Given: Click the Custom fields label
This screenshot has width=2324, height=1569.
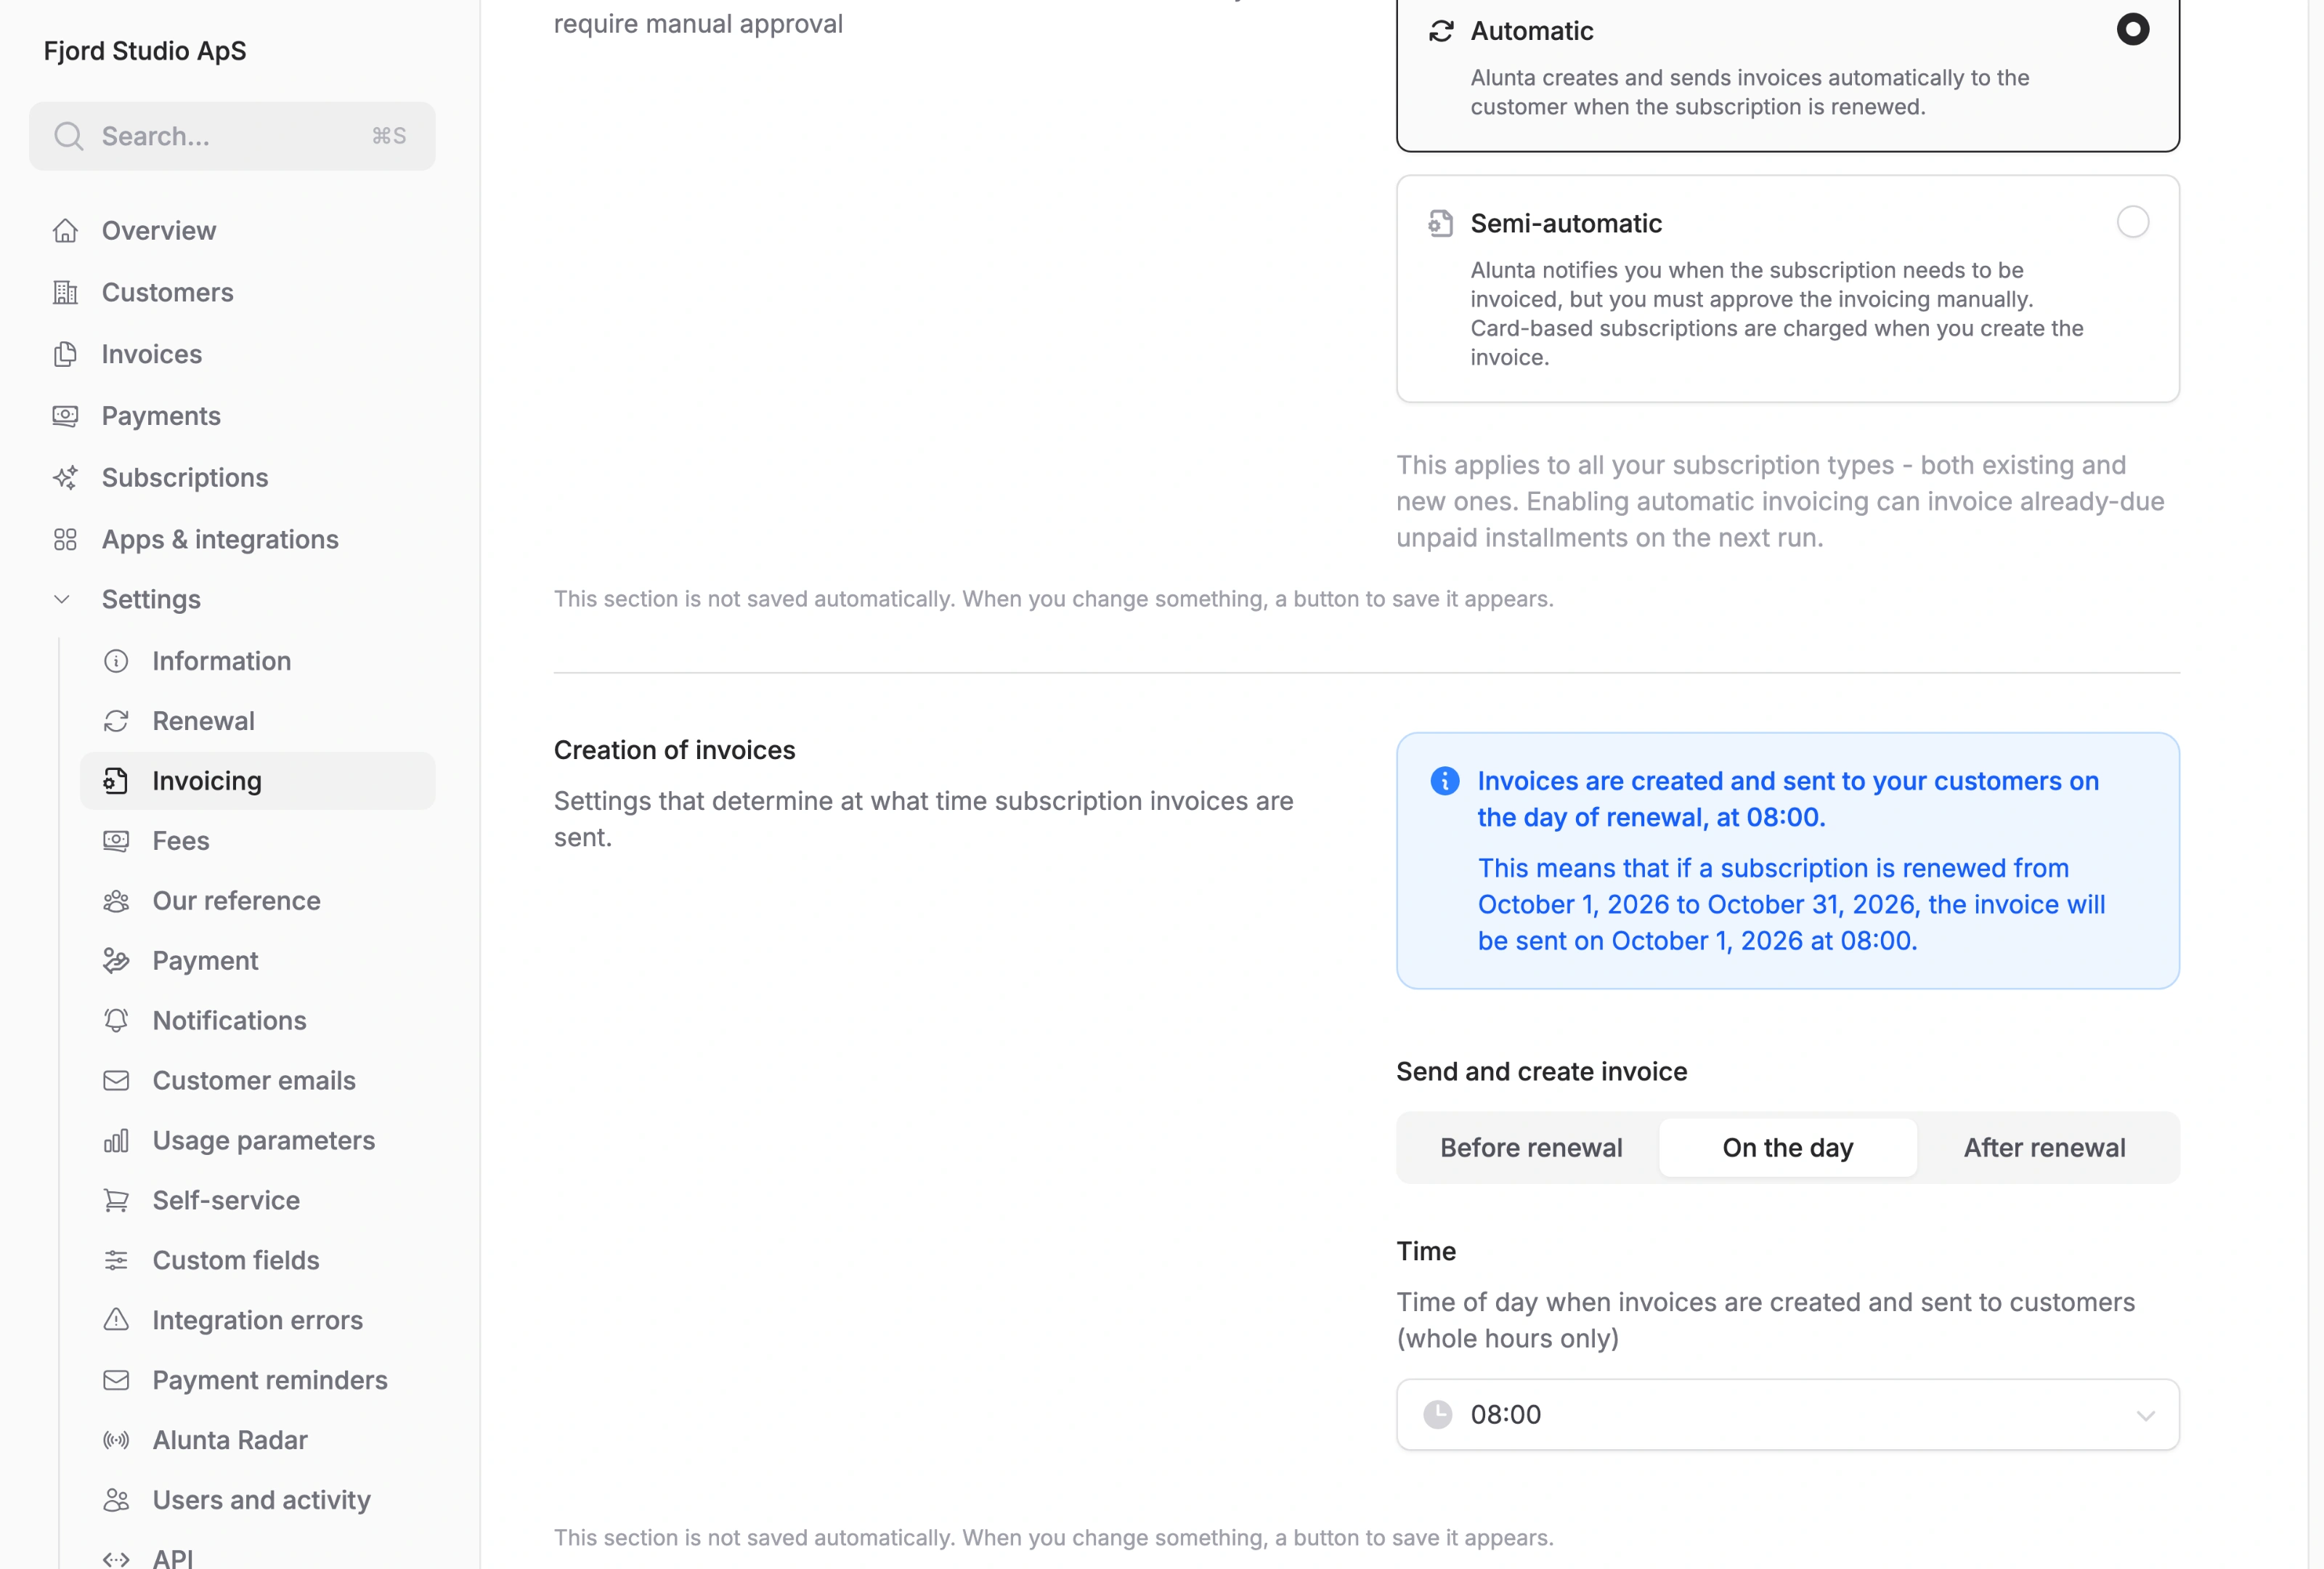Looking at the screenshot, I should (x=236, y=1260).
